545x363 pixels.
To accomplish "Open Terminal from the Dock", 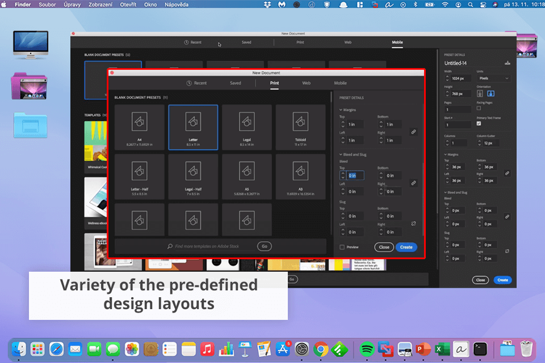I will tap(480, 349).
